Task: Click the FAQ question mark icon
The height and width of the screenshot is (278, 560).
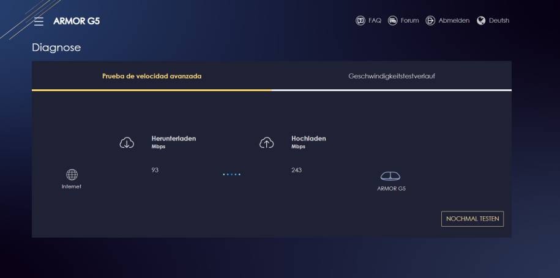Action: click(x=360, y=21)
